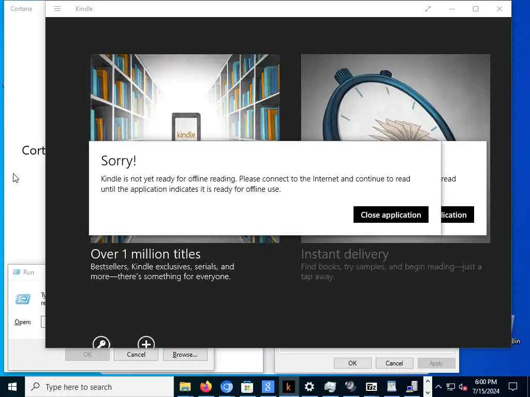This screenshot has width=530, height=397.
Task: Click Apply in the background properties dialog
Action: pos(436,363)
